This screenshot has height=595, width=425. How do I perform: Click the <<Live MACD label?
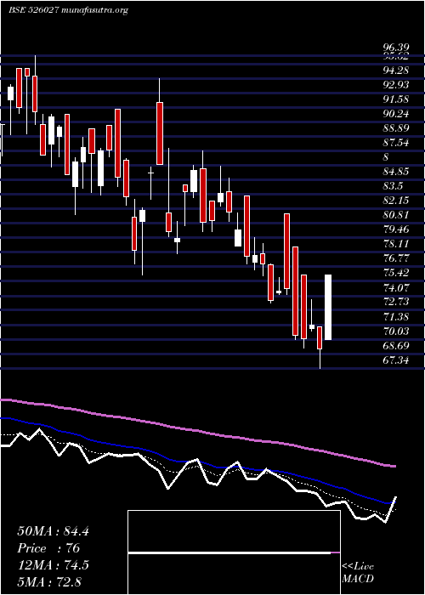click(358, 572)
